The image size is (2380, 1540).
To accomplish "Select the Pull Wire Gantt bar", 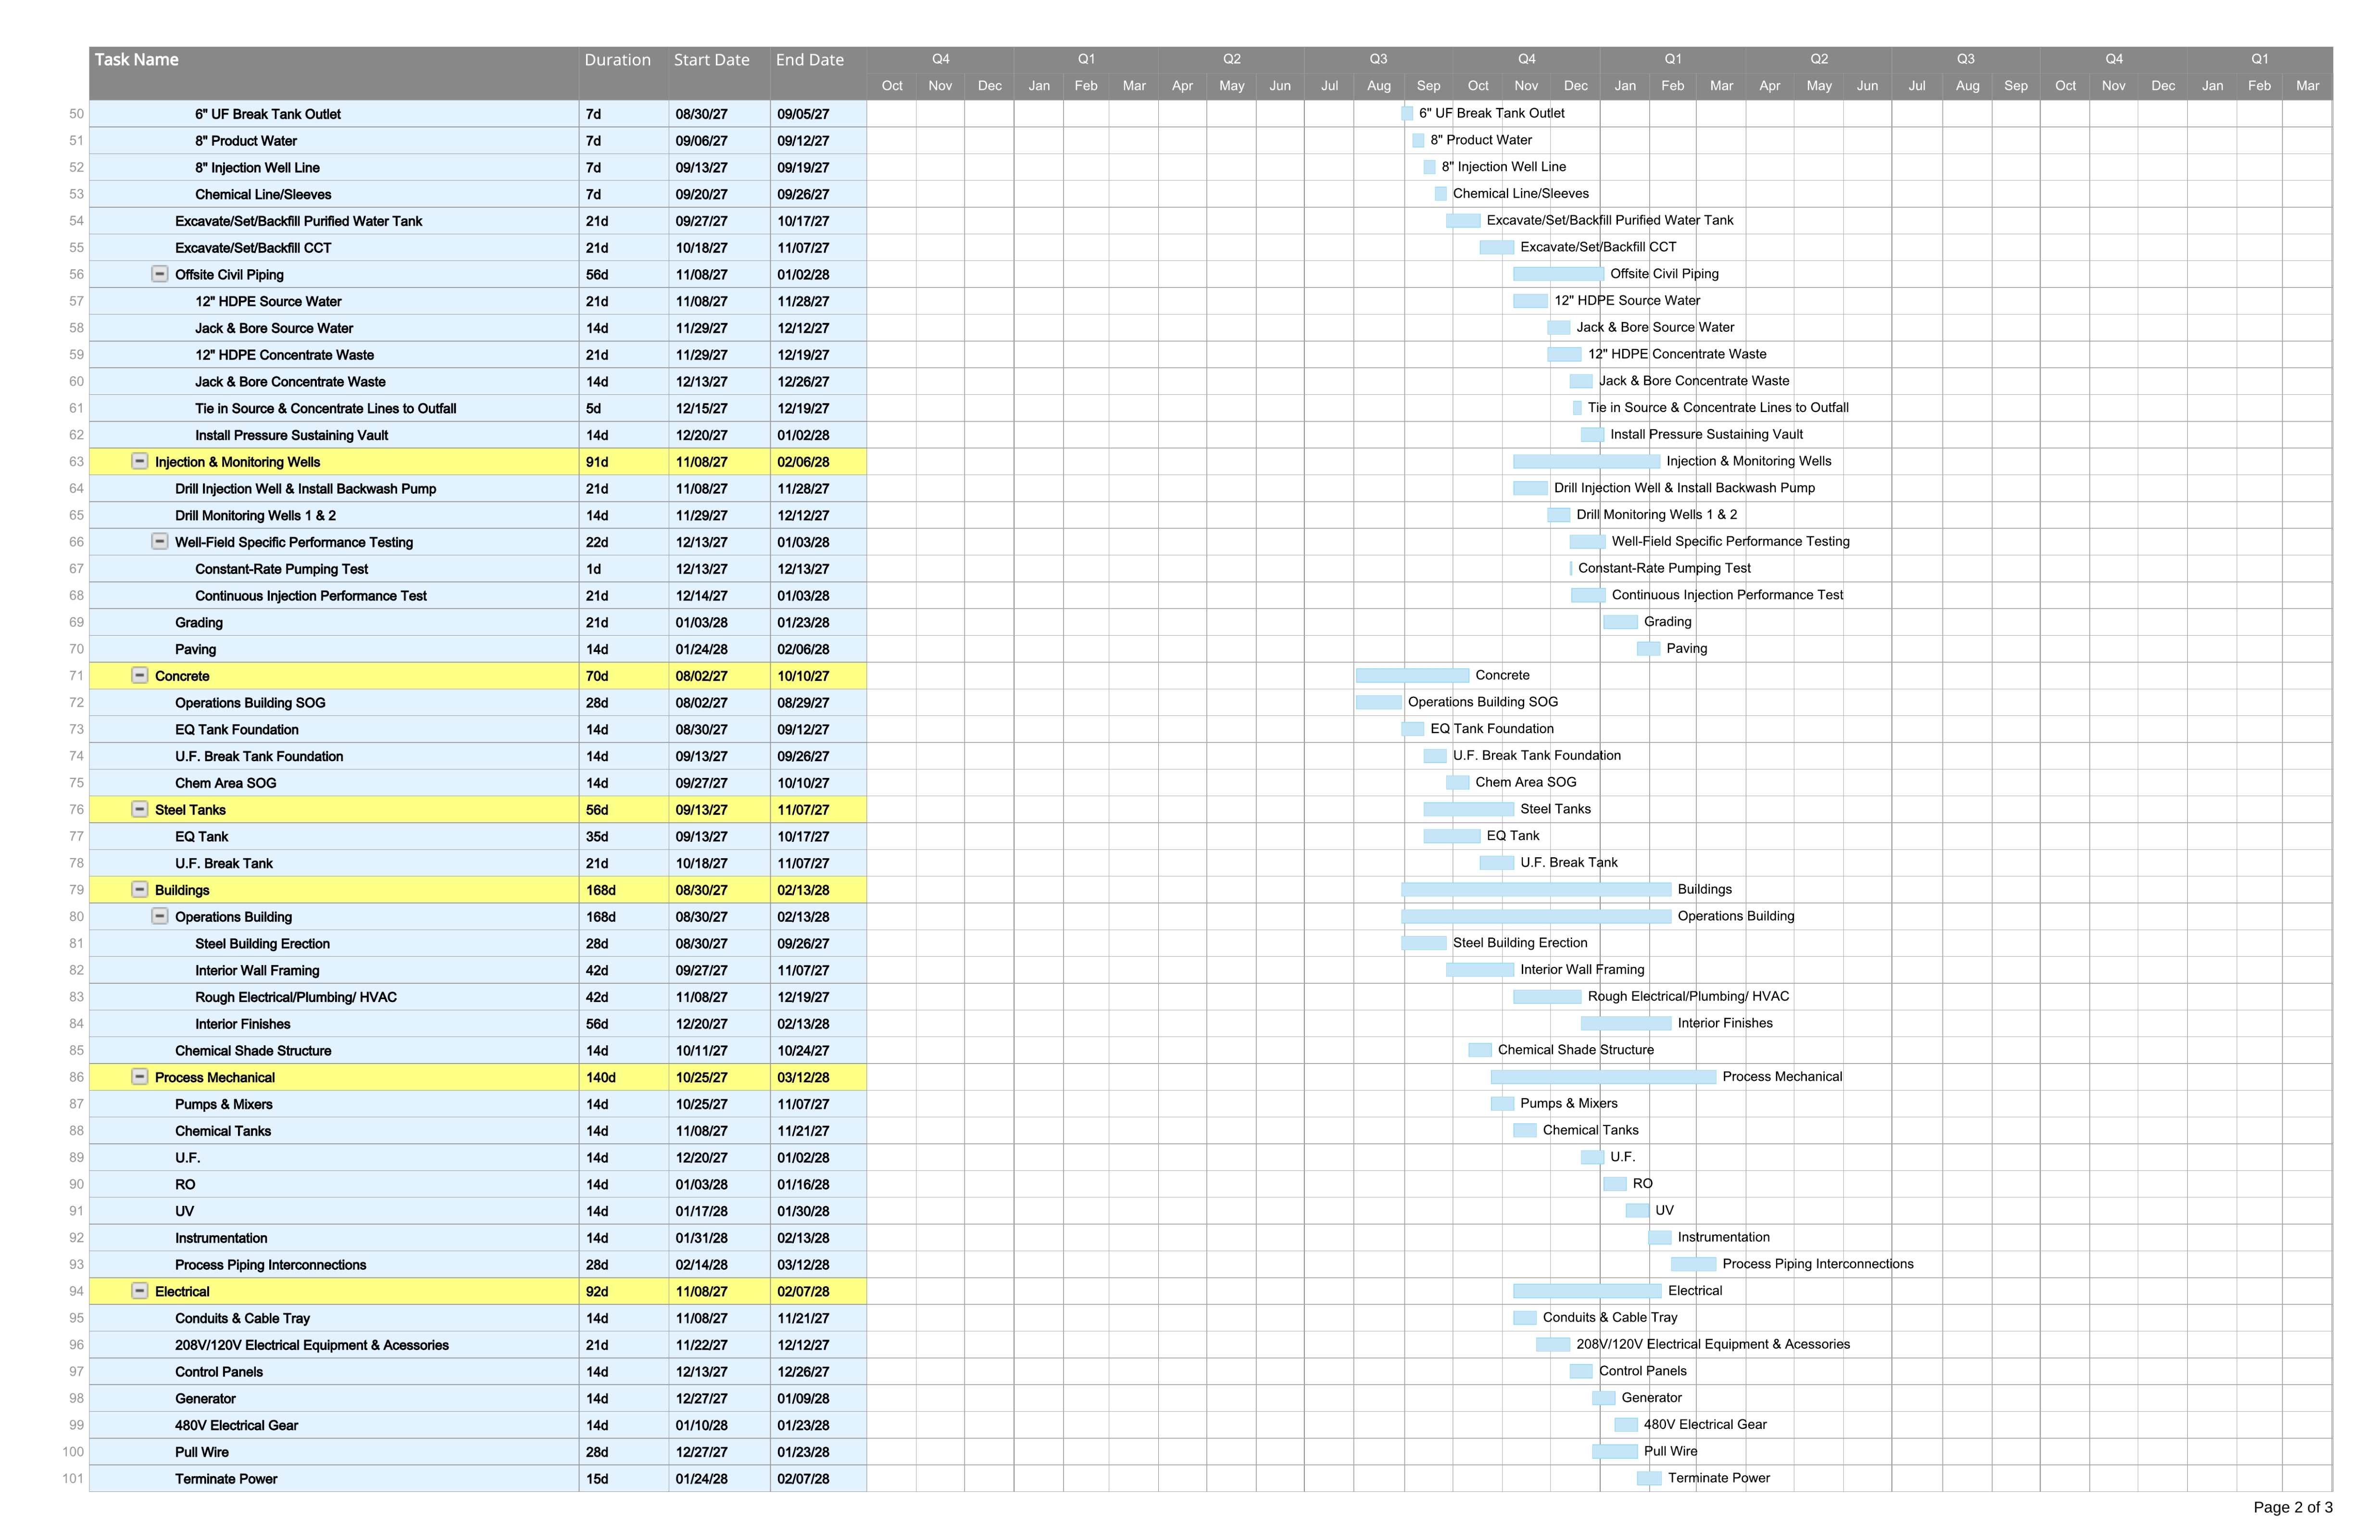I will [x=1615, y=1451].
